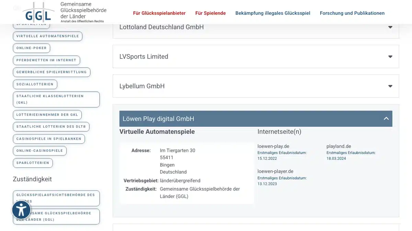The height and width of the screenshot is (231, 412).
Task: Filter by Online-Poker tag
Action: tap(31, 48)
